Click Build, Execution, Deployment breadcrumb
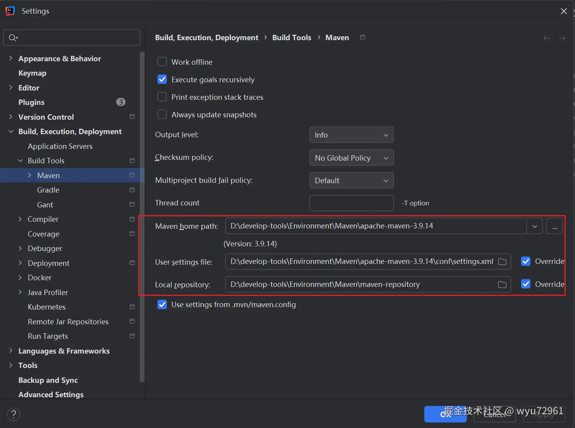The image size is (575, 428). coord(207,37)
